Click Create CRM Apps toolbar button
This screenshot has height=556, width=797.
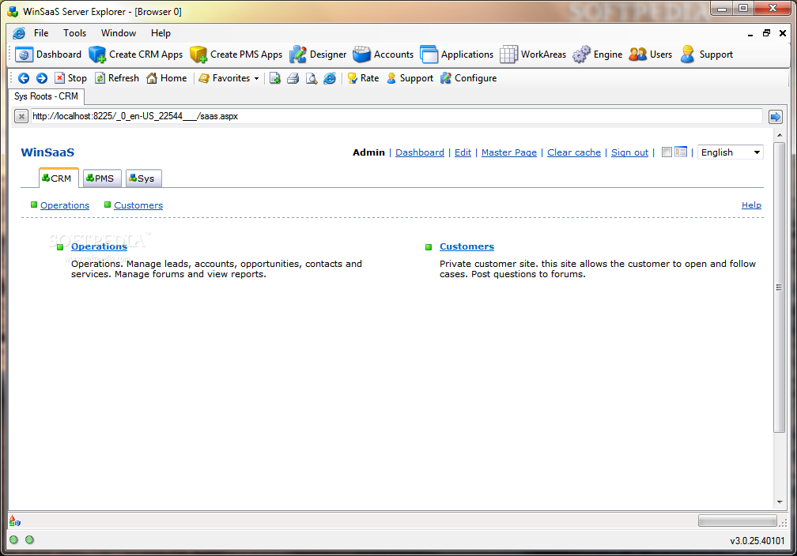point(136,54)
